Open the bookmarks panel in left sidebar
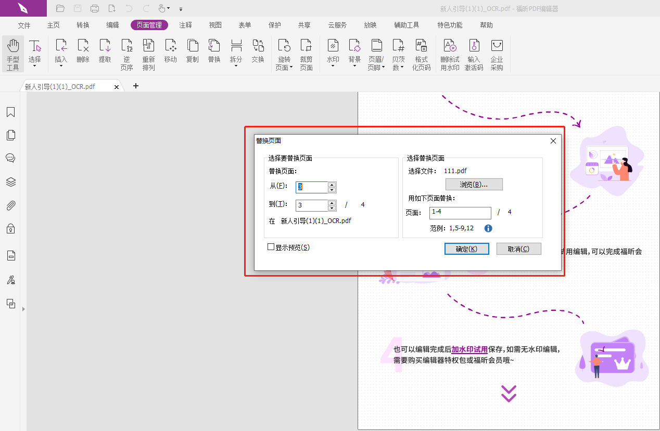This screenshot has width=660, height=431. point(10,112)
